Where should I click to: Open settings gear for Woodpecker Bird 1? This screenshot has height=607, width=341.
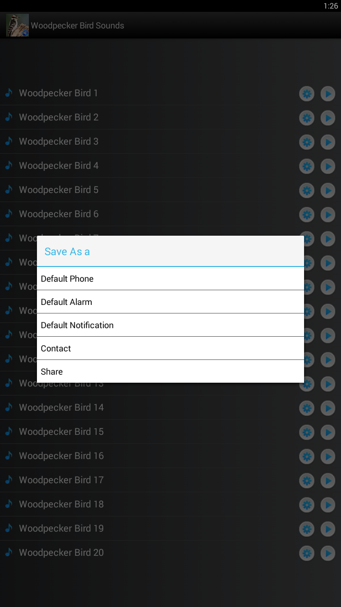pyautogui.click(x=307, y=94)
